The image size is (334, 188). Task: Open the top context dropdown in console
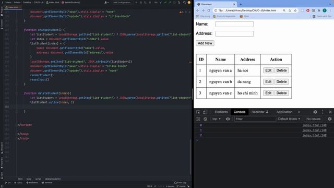pos(217,119)
